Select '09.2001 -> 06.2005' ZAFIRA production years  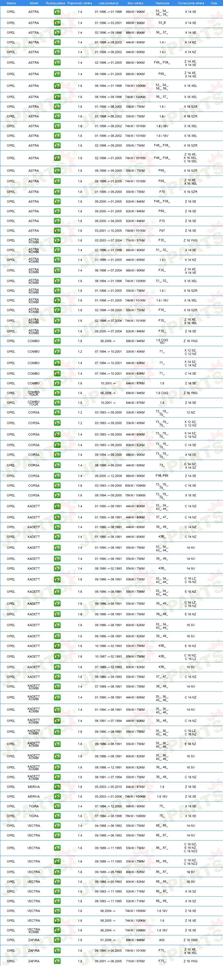(108, 961)
